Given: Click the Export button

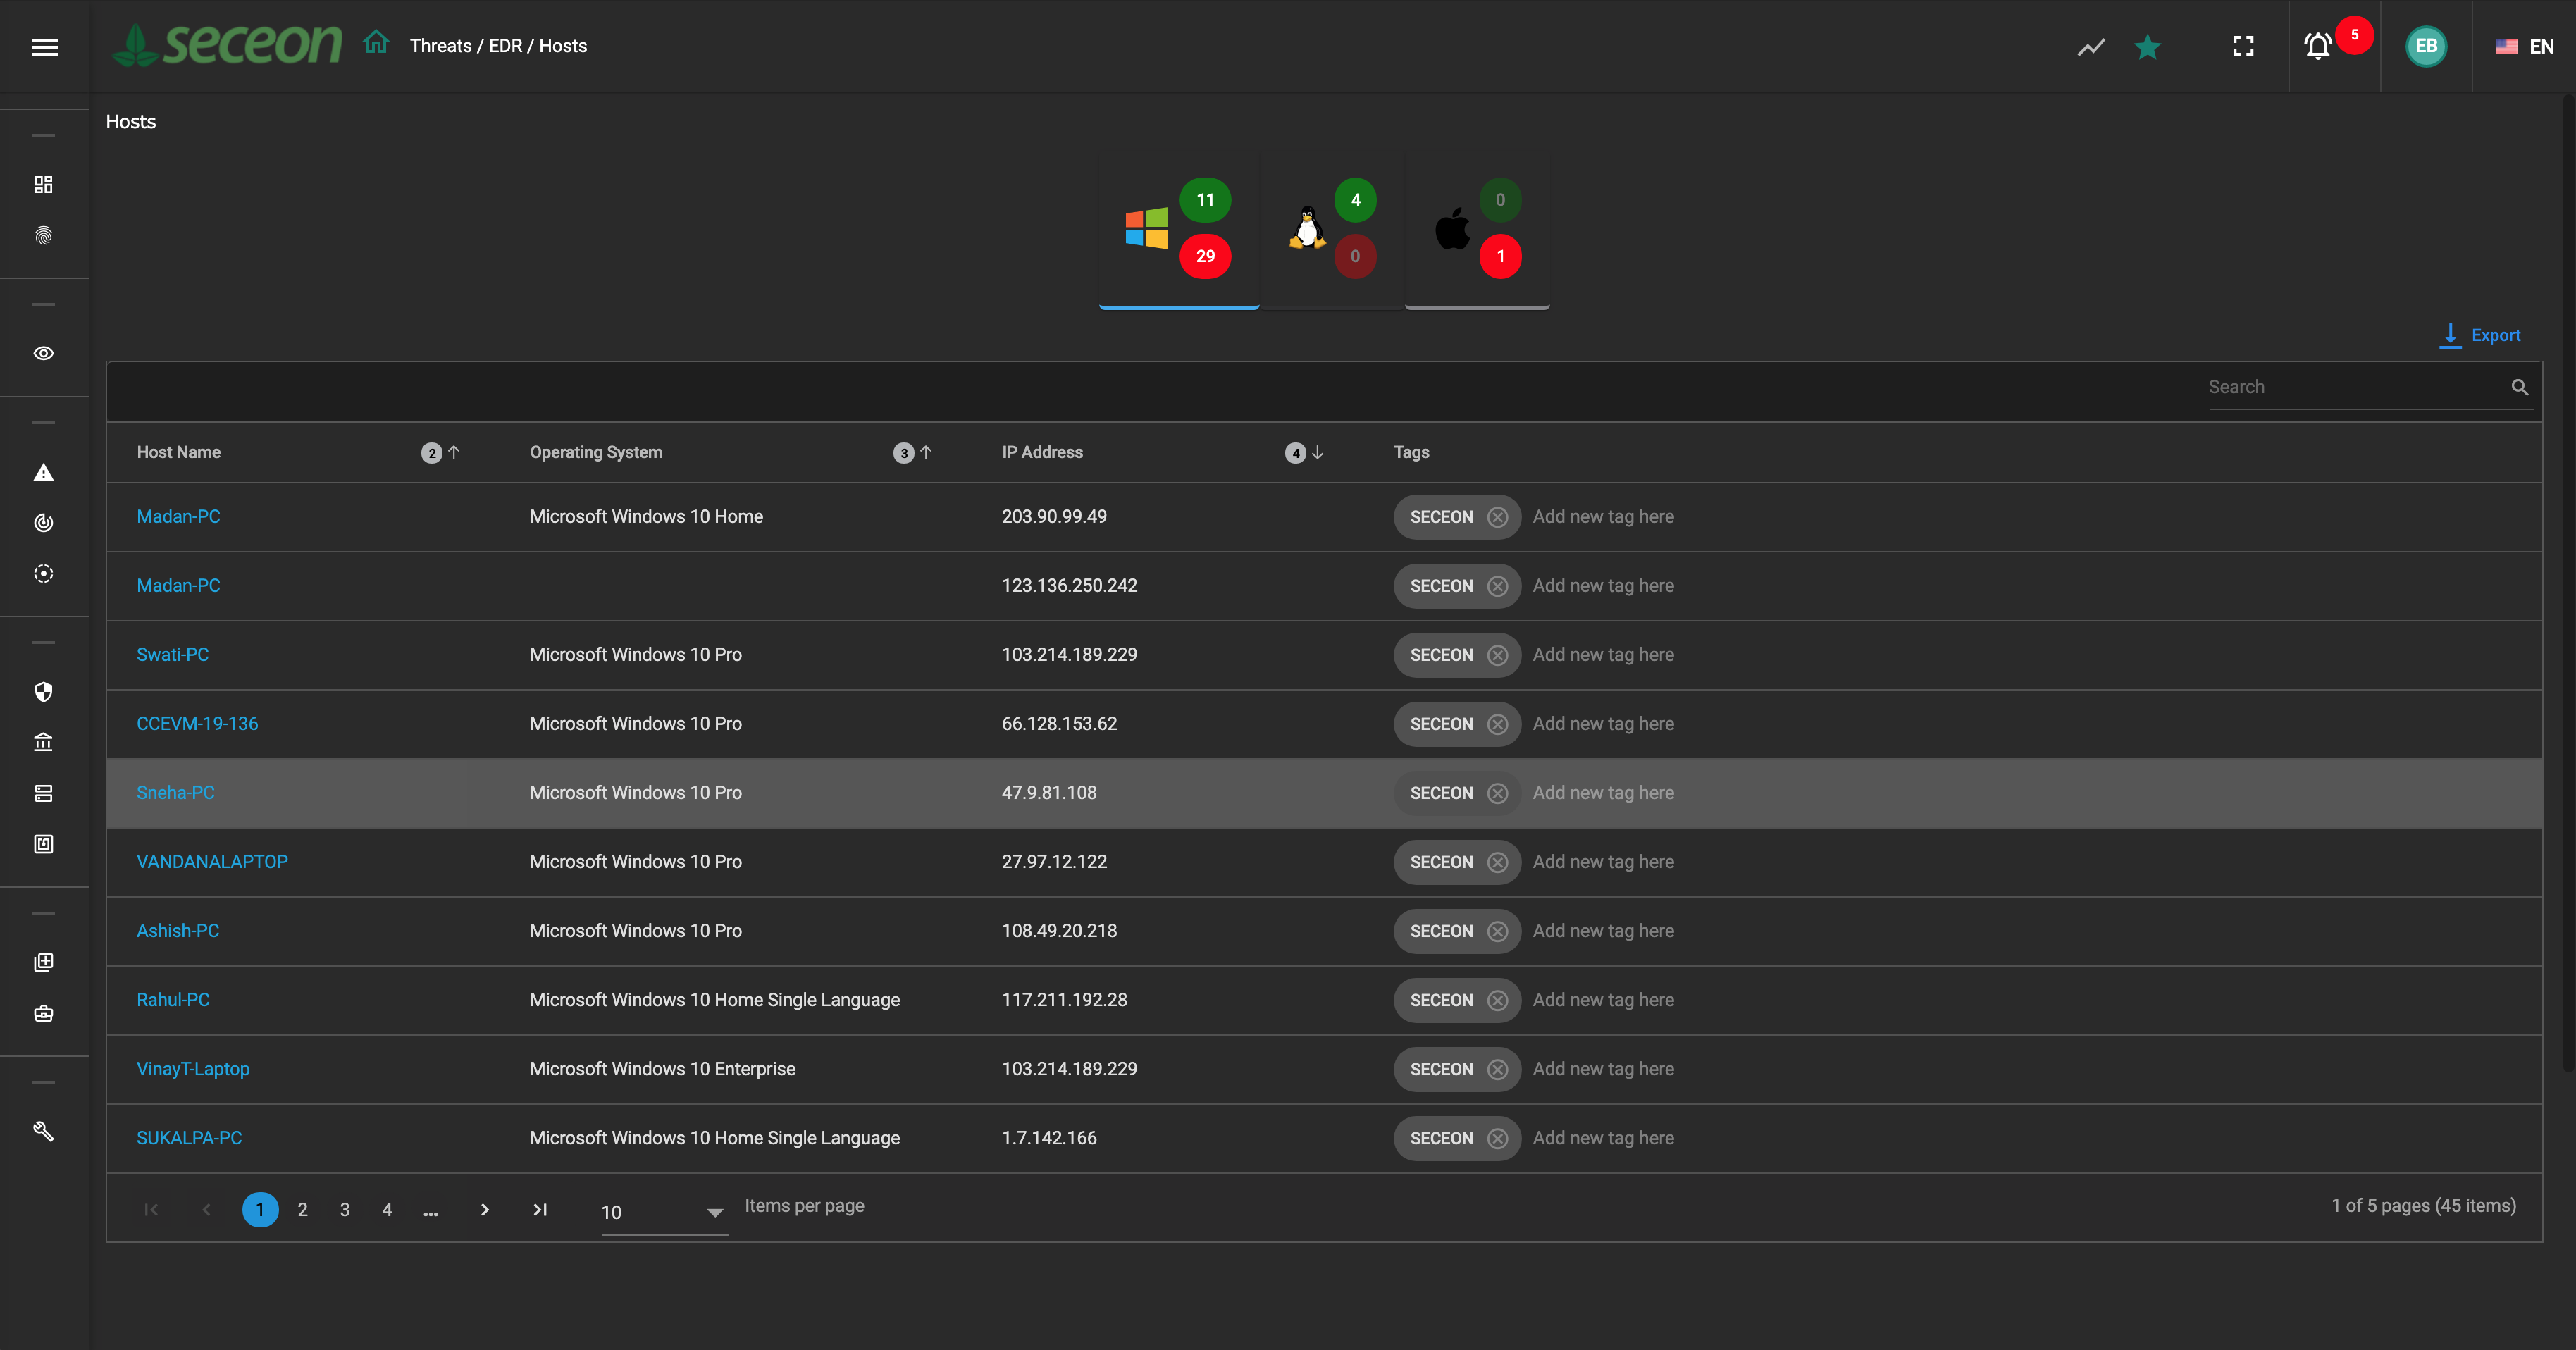Looking at the screenshot, I should pos(2481,336).
